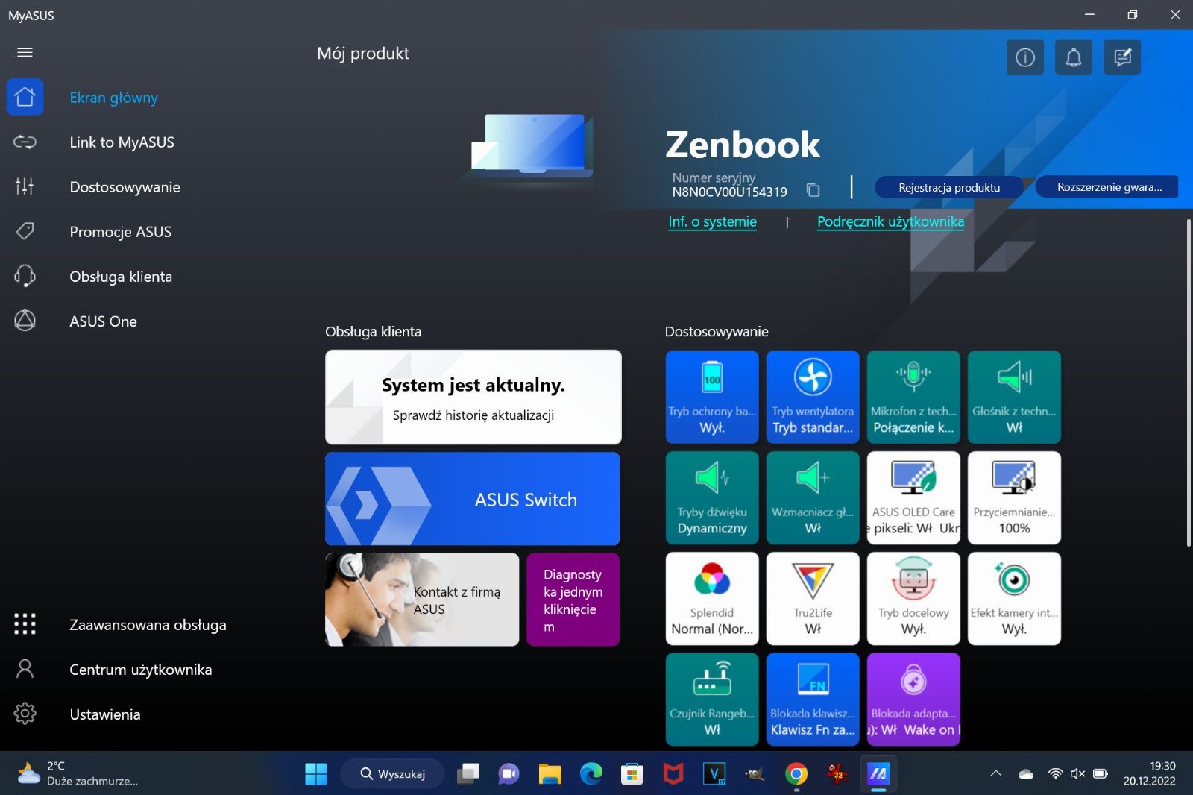Click the sliders customization sidebar icon

pos(25,186)
